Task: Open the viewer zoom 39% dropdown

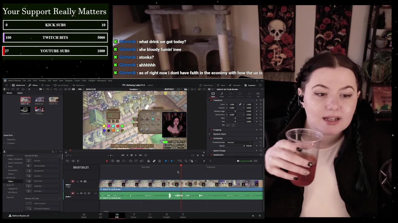Action: click(81, 89)
